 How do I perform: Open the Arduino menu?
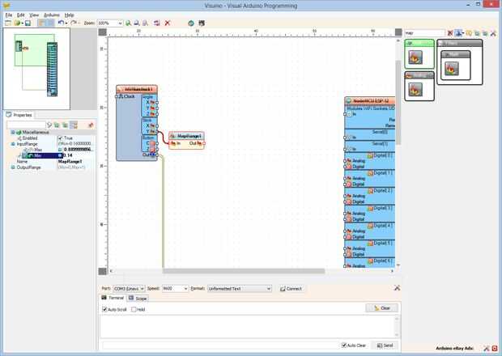pos(52,15)
